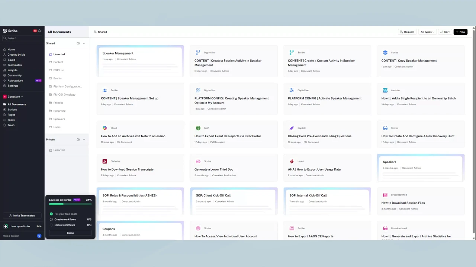Screen dimensions: 476x267
Task: Click the Search field in the sidebar
Action: 22,38
